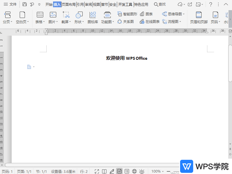232x174 pixels.
Task: Switch to full screen view in status bar
Action: coord(97,171)
